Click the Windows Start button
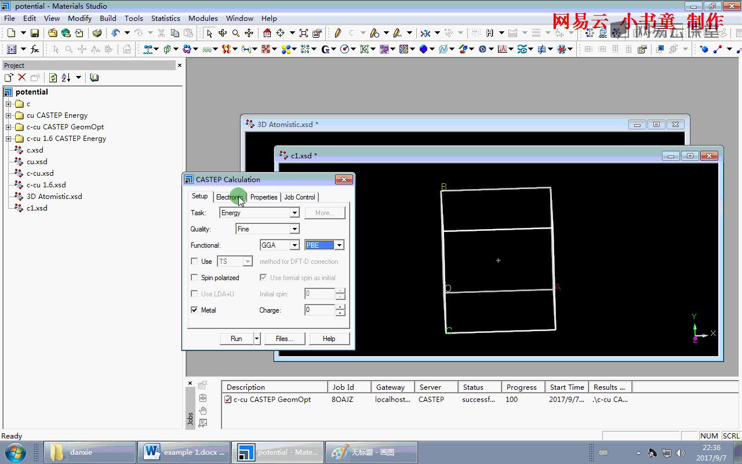The width and height of the screenshot is (742, 464). pyautogui.click(x=16, y=452)
